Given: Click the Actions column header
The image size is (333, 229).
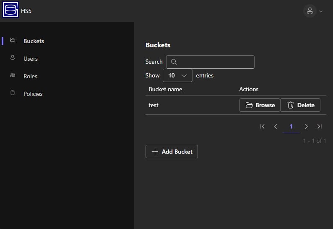Looking at the screenshot, I should click(x=249, y=89).
